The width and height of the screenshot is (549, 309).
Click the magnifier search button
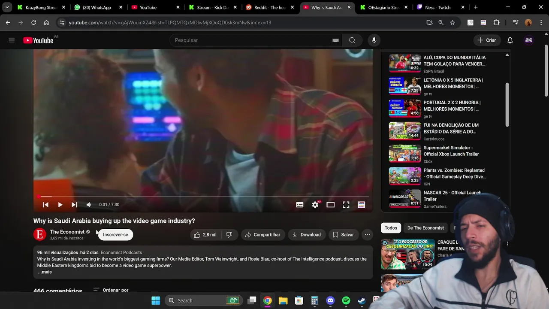(352, 40)
